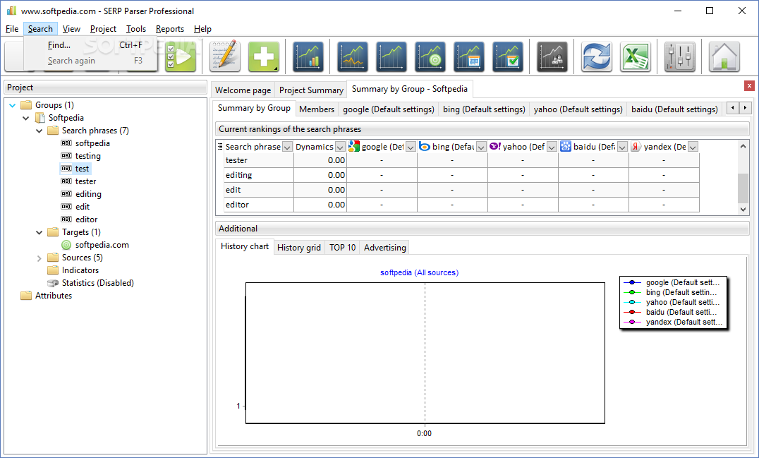Open the settings sliders mixer icon
The width and height of the screenshot is (759, 458).
point(679,56)
